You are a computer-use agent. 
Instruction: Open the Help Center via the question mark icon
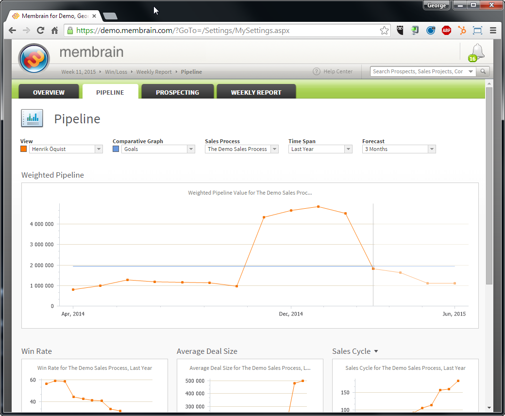[x=317, y=71]
